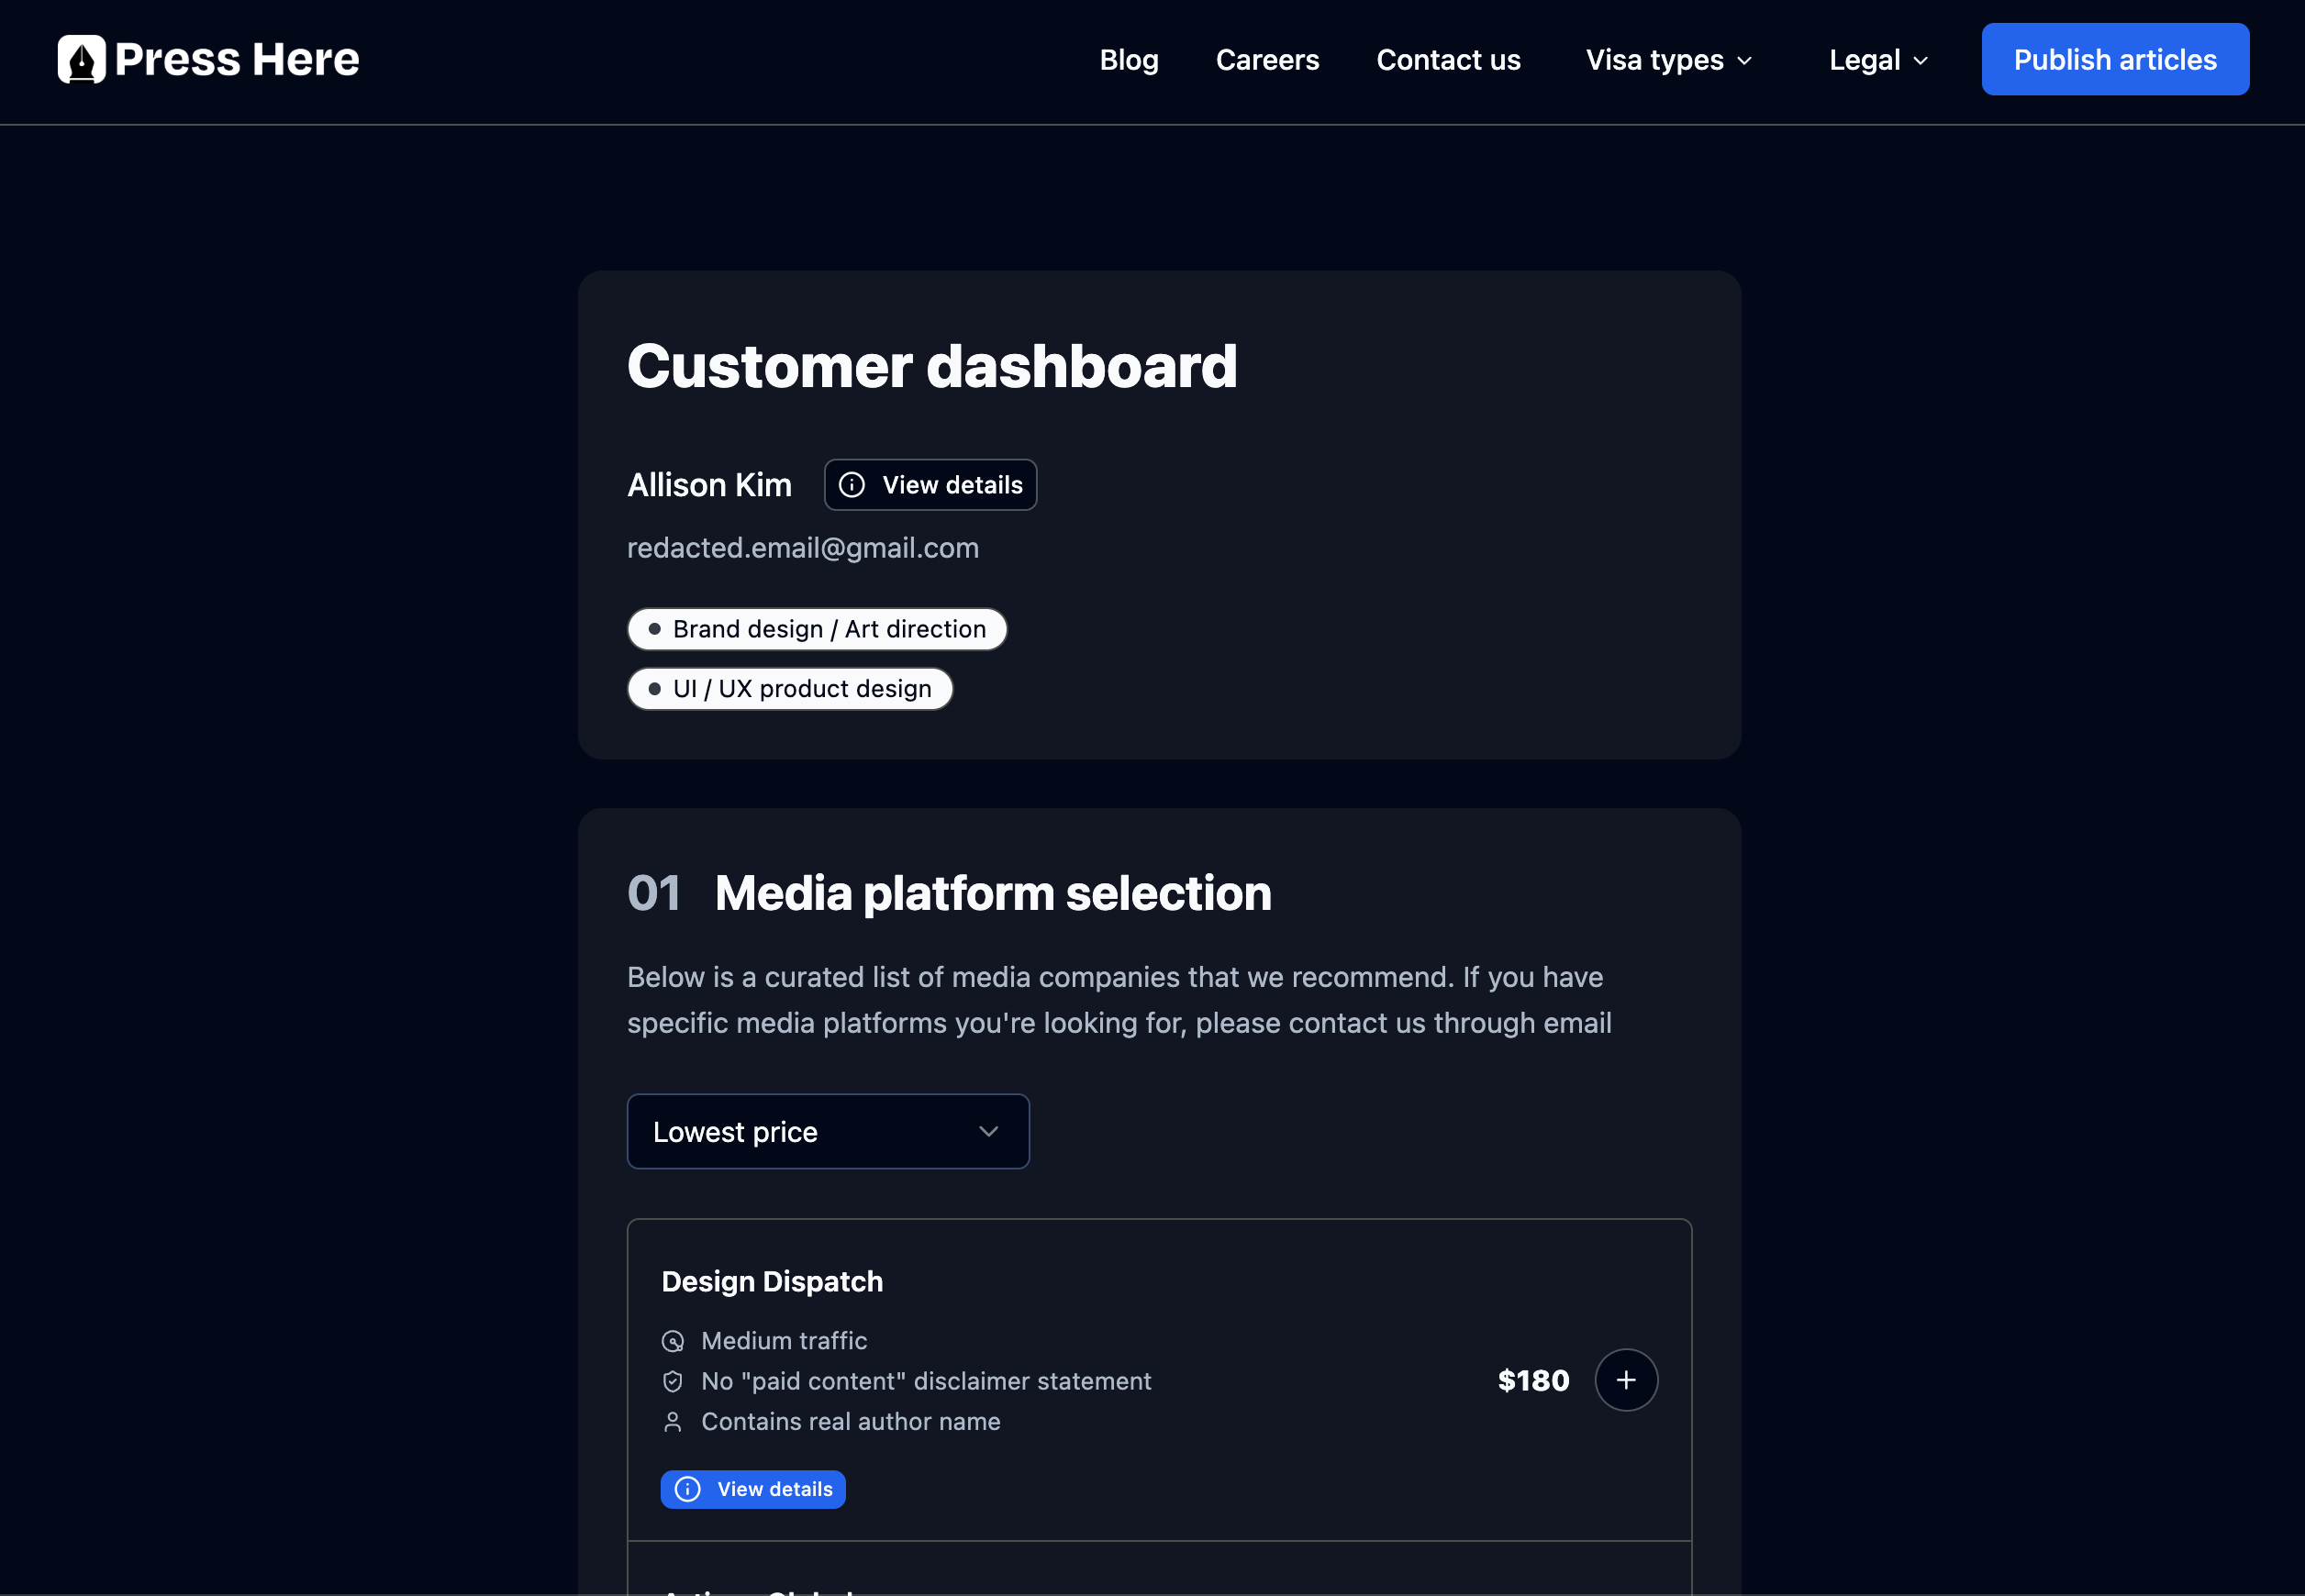Click the Medium traffic label

point(784,1341)
